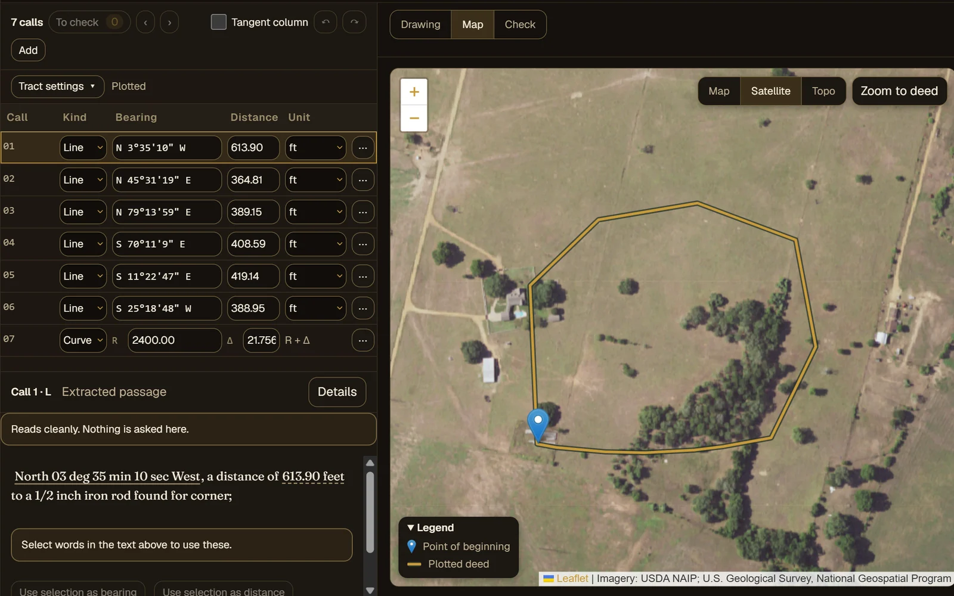The width and height of the screenshot is (954, 596).
Task: Edit curve radius field 2400.00
Action: coord(174,340)
